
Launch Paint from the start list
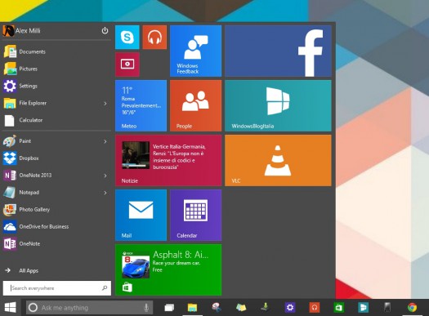coord(56,141)
